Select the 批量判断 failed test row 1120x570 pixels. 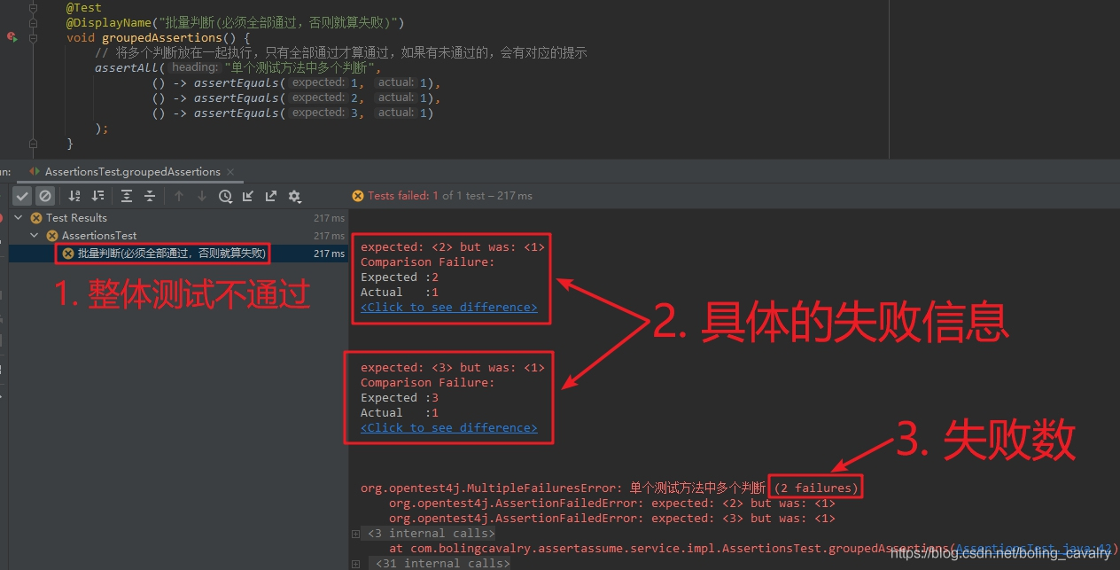coord(178,254)
